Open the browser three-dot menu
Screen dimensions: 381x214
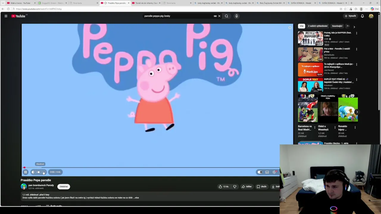pos(366,9)
